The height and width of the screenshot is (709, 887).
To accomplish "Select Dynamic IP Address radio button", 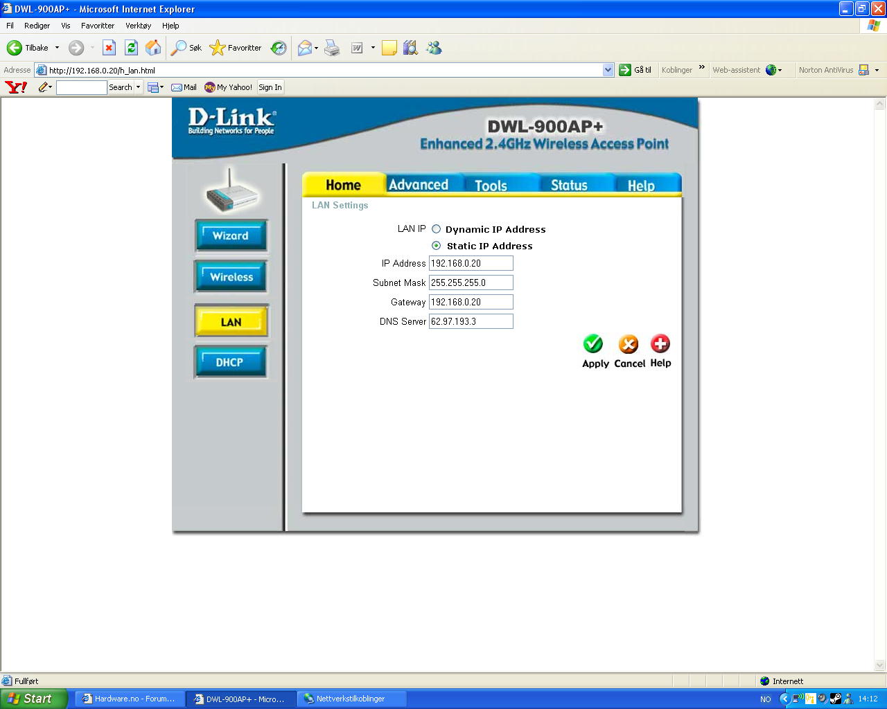I will pyautogui.click(x=437, y=229).
